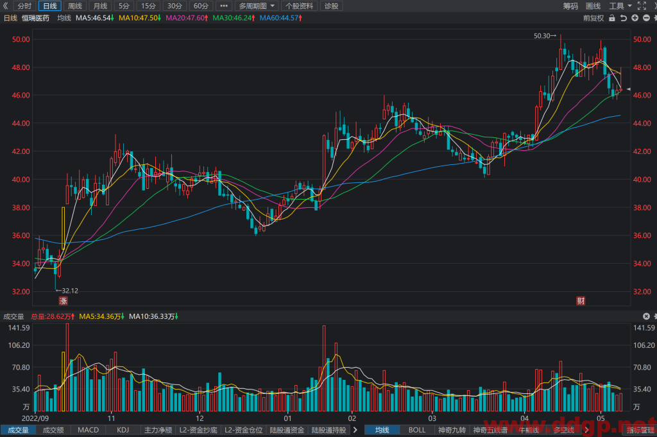The image size is (657, 437).
Task: Click the 总量:28.62万 volume total
Action: 53,316
